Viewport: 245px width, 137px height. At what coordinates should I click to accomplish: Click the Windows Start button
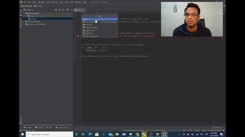coord(23,134)
